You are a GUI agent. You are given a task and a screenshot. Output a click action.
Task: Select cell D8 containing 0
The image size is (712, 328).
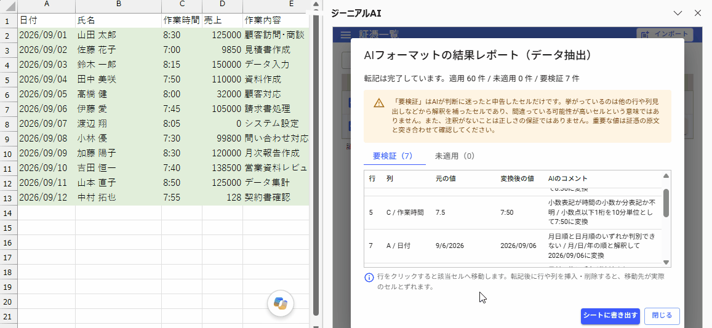tap(223, 124)
